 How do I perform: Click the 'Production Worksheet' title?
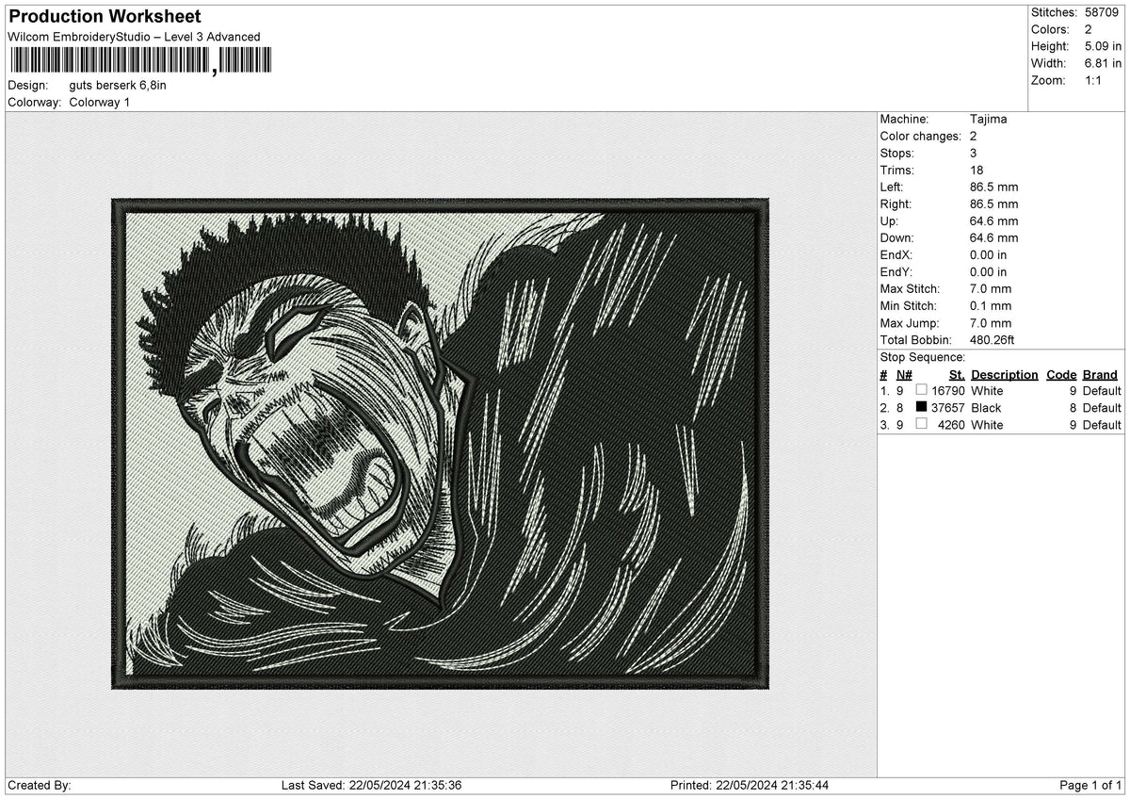(105, 17)
